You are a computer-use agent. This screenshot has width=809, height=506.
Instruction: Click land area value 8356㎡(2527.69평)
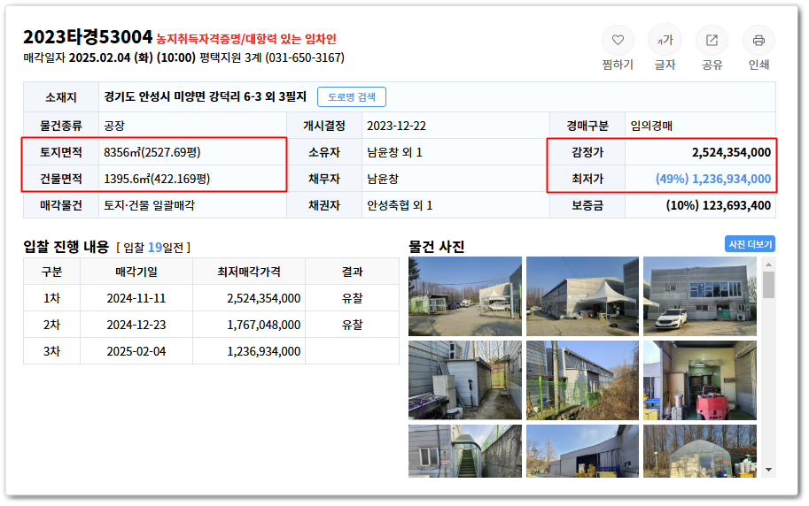pos(152,152)
